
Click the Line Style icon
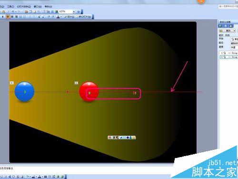(x=46, y=177)
